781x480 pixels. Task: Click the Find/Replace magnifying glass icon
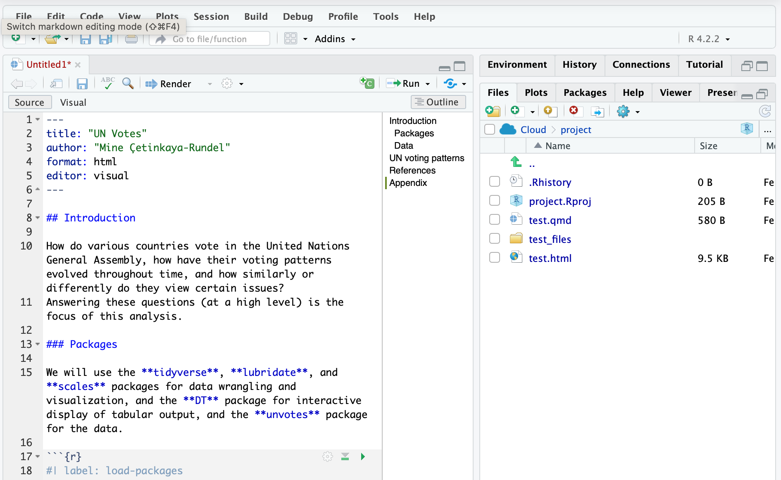pyautogui.click(x=128, y=83)
